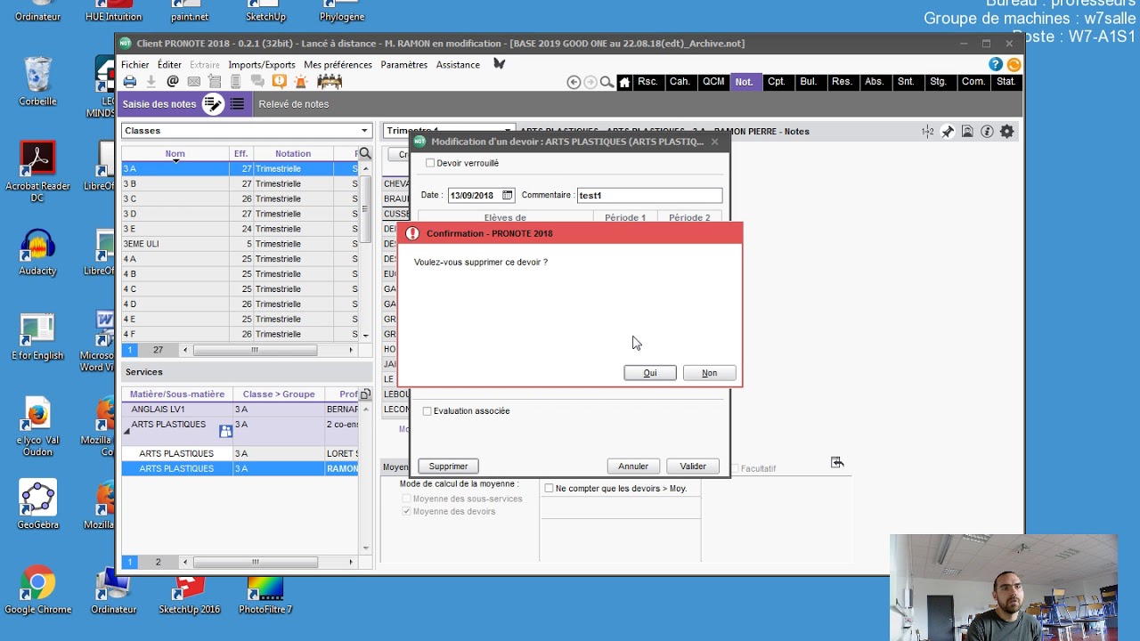
Task: Click the back navigation arrow icon
Action: point(574,82)
